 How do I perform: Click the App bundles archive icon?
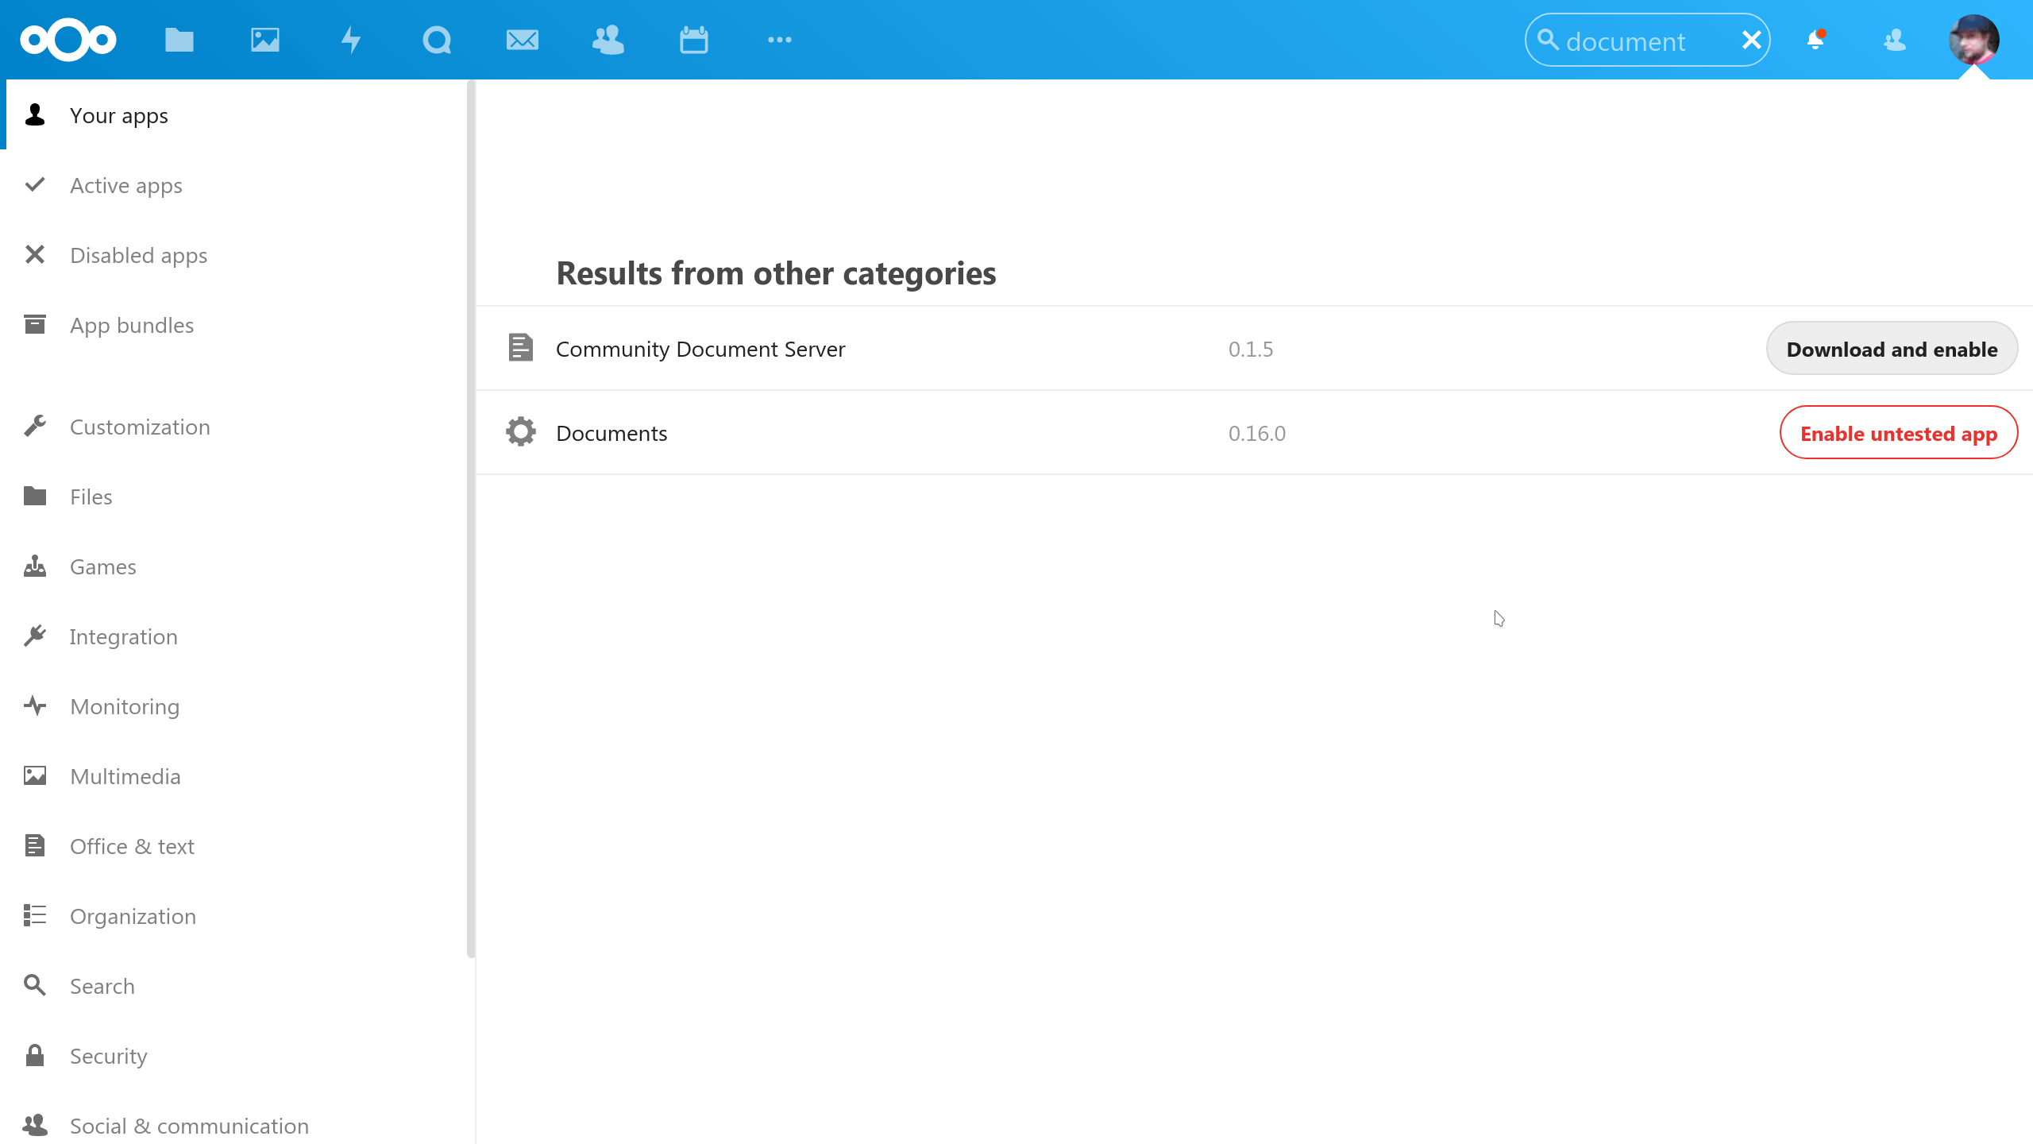point(35,324)
